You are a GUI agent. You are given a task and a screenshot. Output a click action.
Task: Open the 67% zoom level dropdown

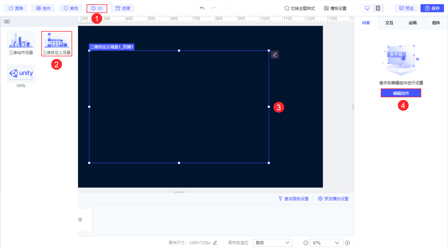[327, 243]
